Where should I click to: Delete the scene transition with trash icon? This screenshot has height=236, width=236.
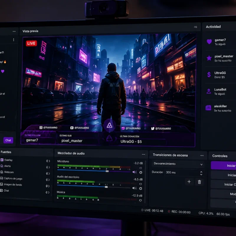tap(199, 182)
